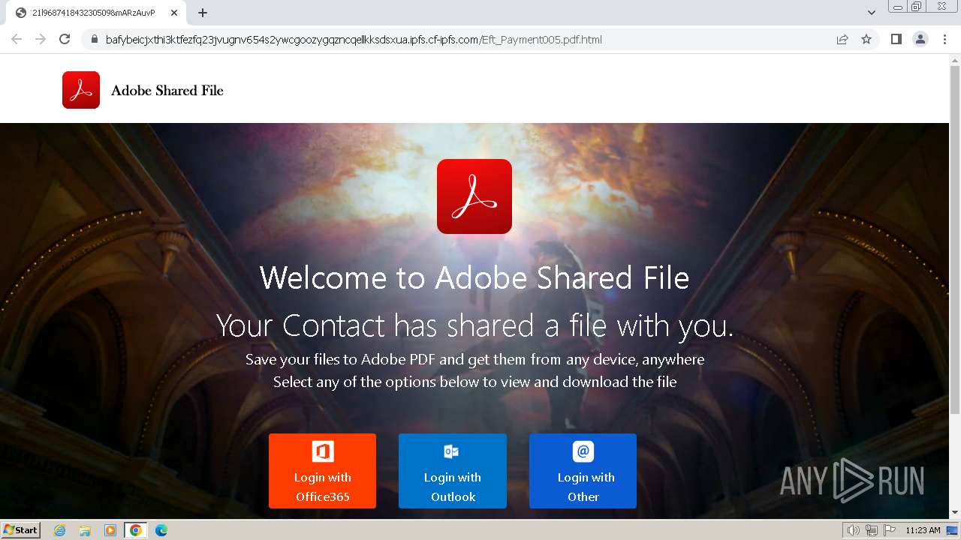Image resolution: width=961 pixels, height=540 pixels.
Task: Click the browser forward arrow
Action: (41, 39)
